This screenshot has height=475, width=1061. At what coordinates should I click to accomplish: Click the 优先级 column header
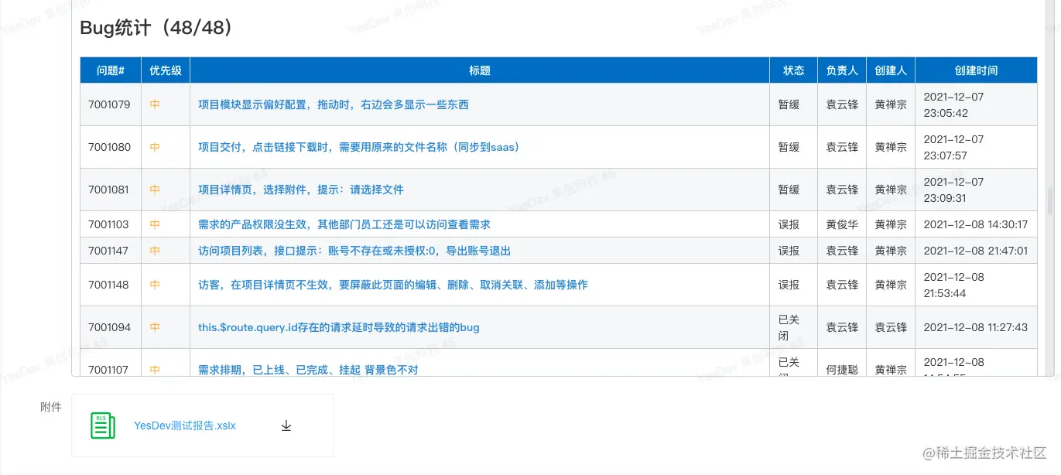(164, 70)
